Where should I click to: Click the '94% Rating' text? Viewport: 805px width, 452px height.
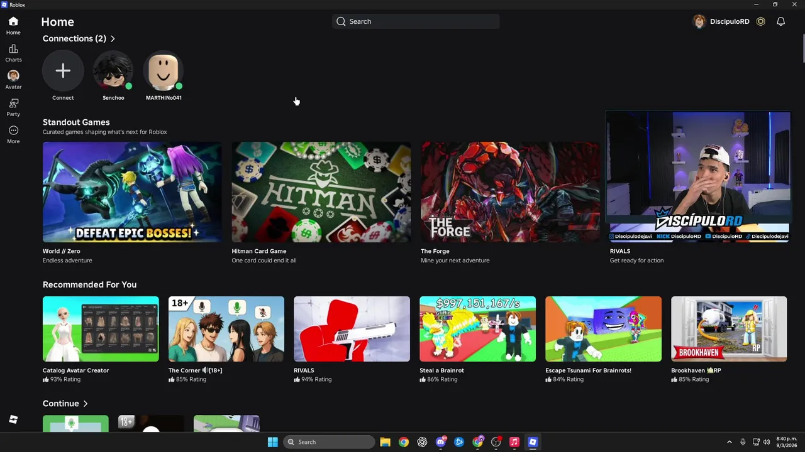(316, 379)
